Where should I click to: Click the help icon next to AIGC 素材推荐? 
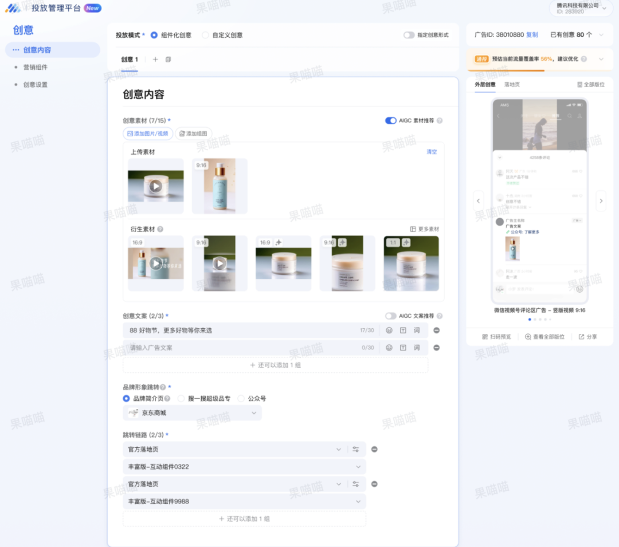440,121
